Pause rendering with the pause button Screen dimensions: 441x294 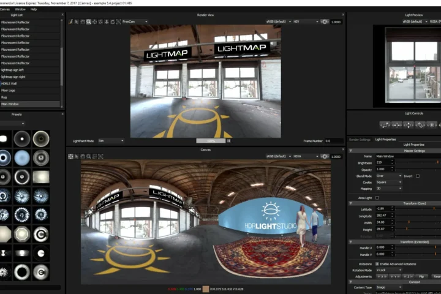[x=228, y=141]
